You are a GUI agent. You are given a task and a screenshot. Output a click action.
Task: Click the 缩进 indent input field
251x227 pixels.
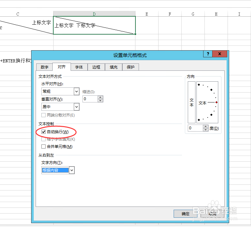tap(90, 99)
